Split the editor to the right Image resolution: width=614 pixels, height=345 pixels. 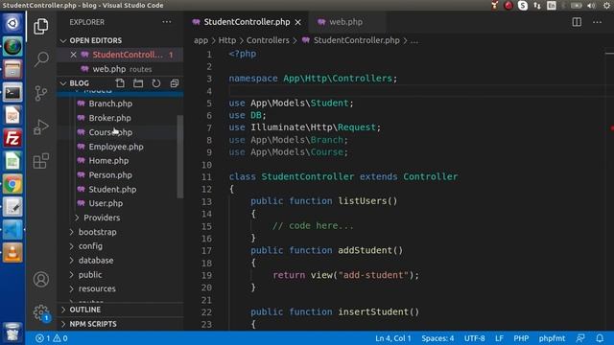click(x=577, y=22)
